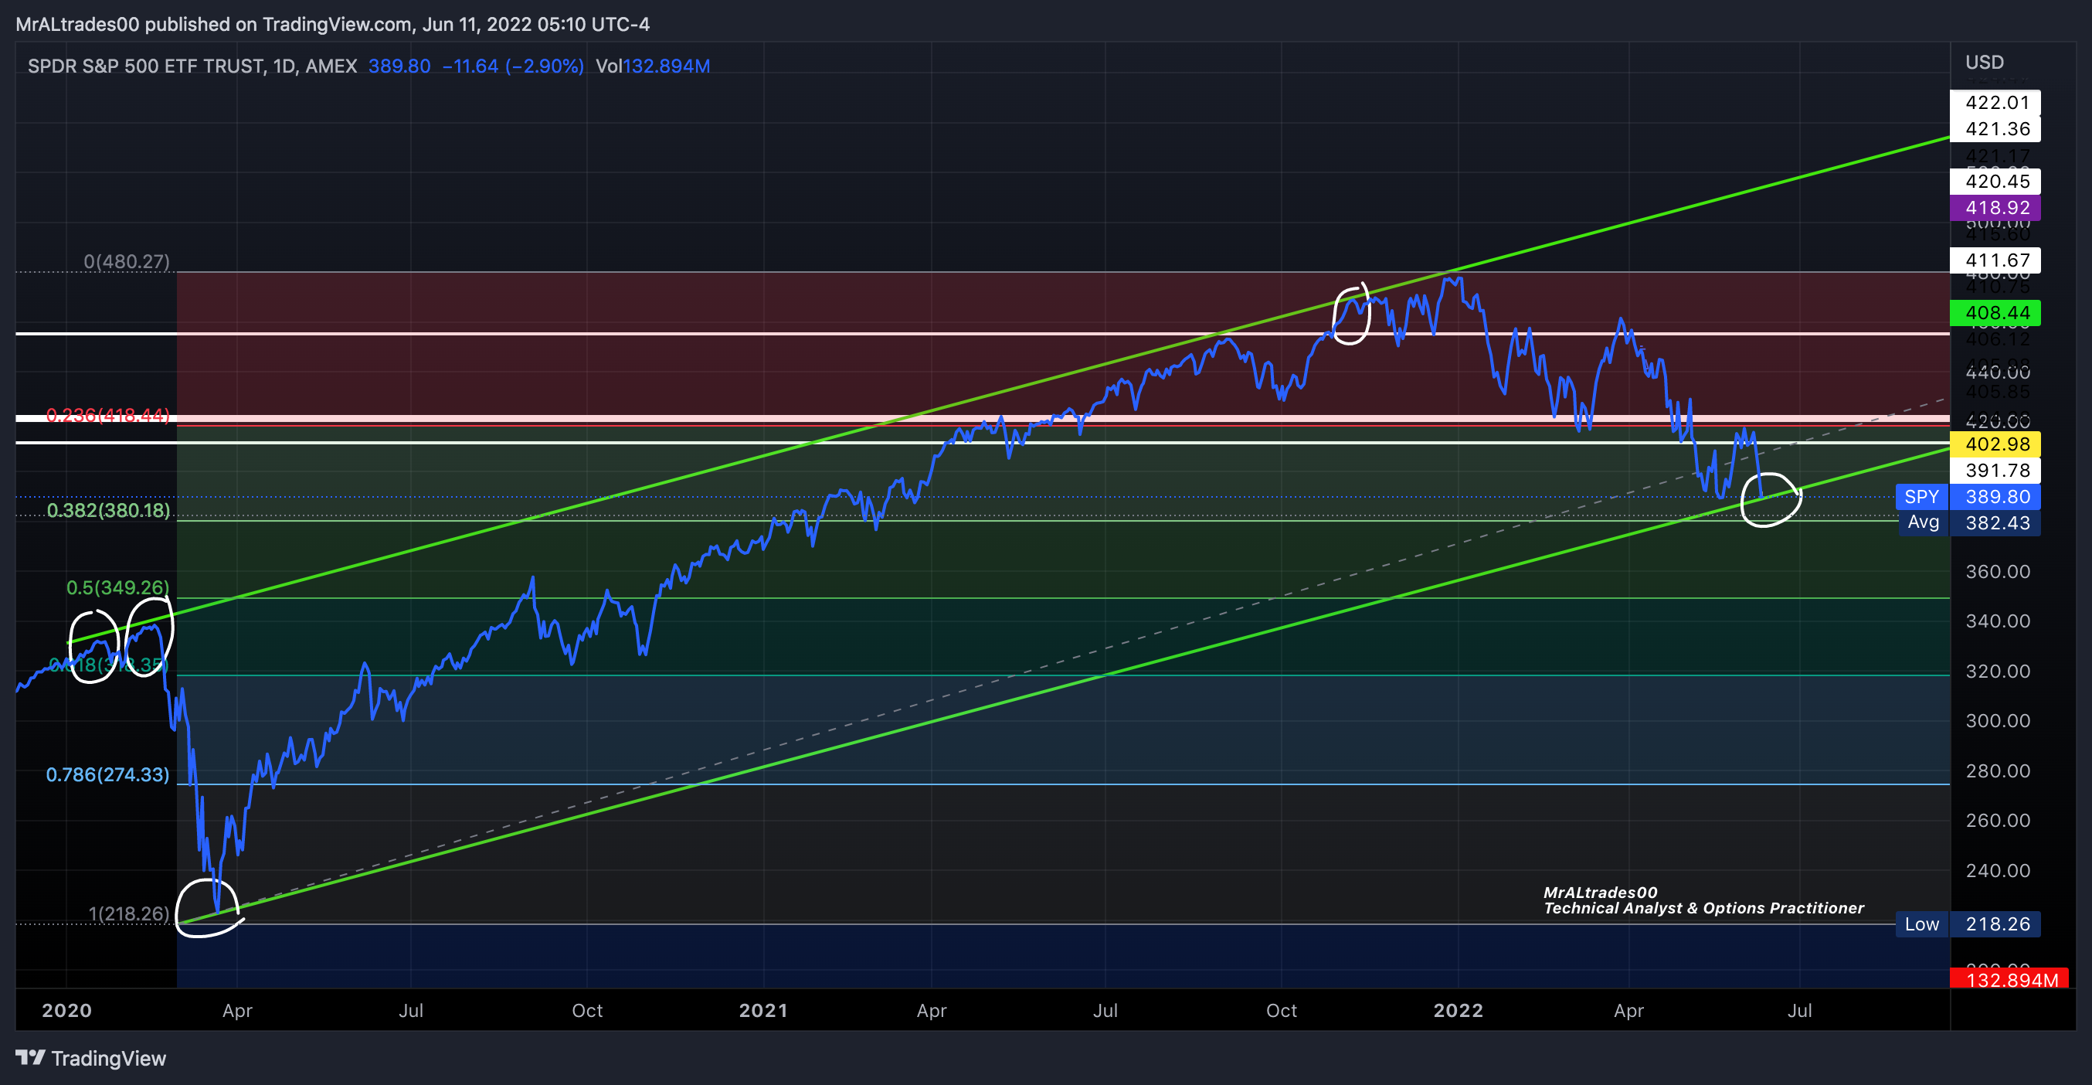Click the green 408.44 price tag
Screen dimensions: 2092x1085
point(1995,313)
